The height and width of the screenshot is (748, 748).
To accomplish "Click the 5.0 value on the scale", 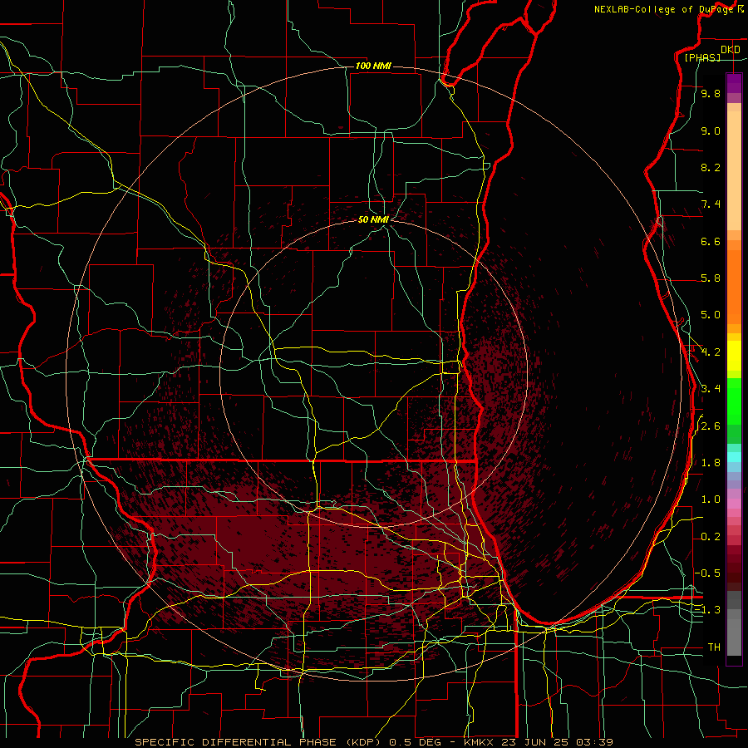I will 711,315.
